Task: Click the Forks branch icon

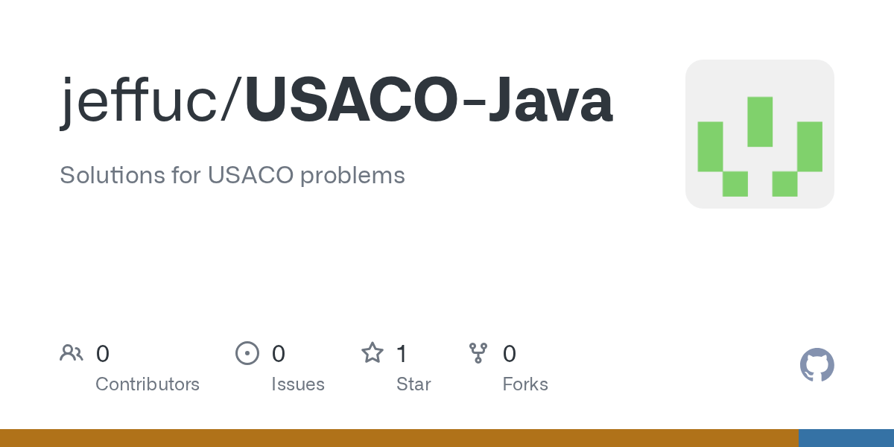Action: [x=478, y=353]
